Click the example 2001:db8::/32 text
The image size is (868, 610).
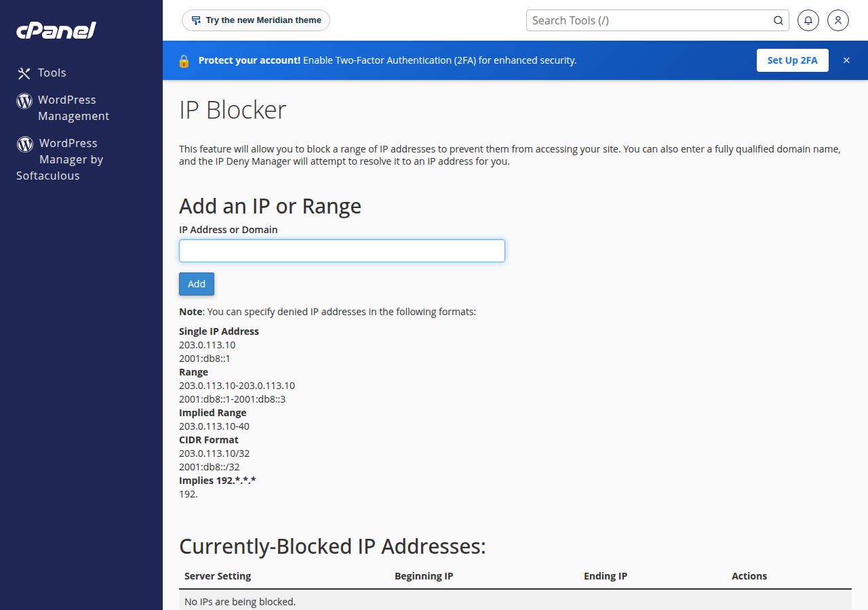click(210, 467)
